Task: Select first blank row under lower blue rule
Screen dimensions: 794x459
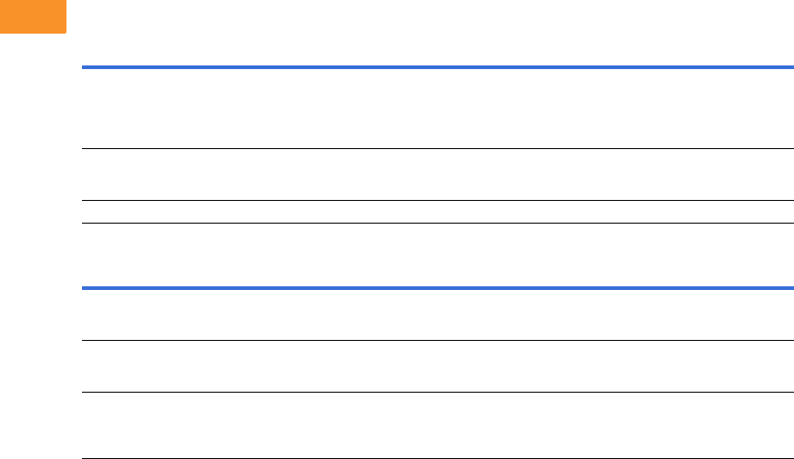Action: tap(438, 314)
